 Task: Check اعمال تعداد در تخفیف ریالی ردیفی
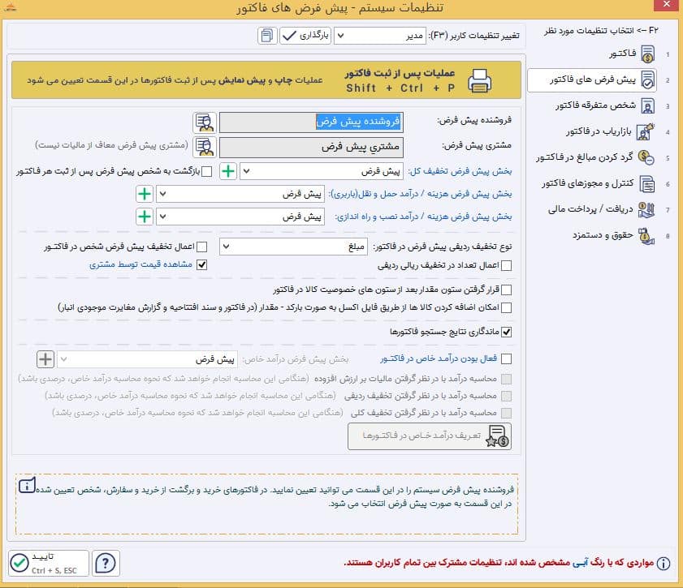coord(506,266)
